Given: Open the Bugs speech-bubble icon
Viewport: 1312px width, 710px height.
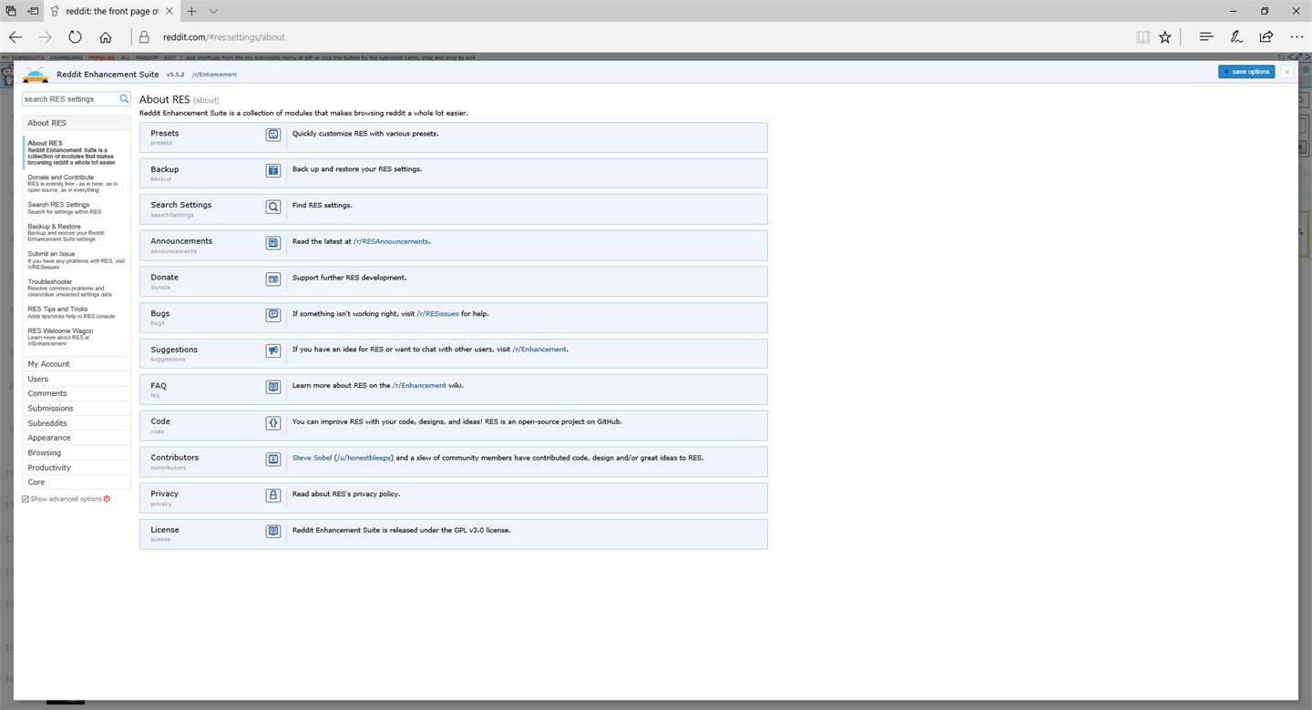Looking at the screenshot, I should [x=272, y=315].
